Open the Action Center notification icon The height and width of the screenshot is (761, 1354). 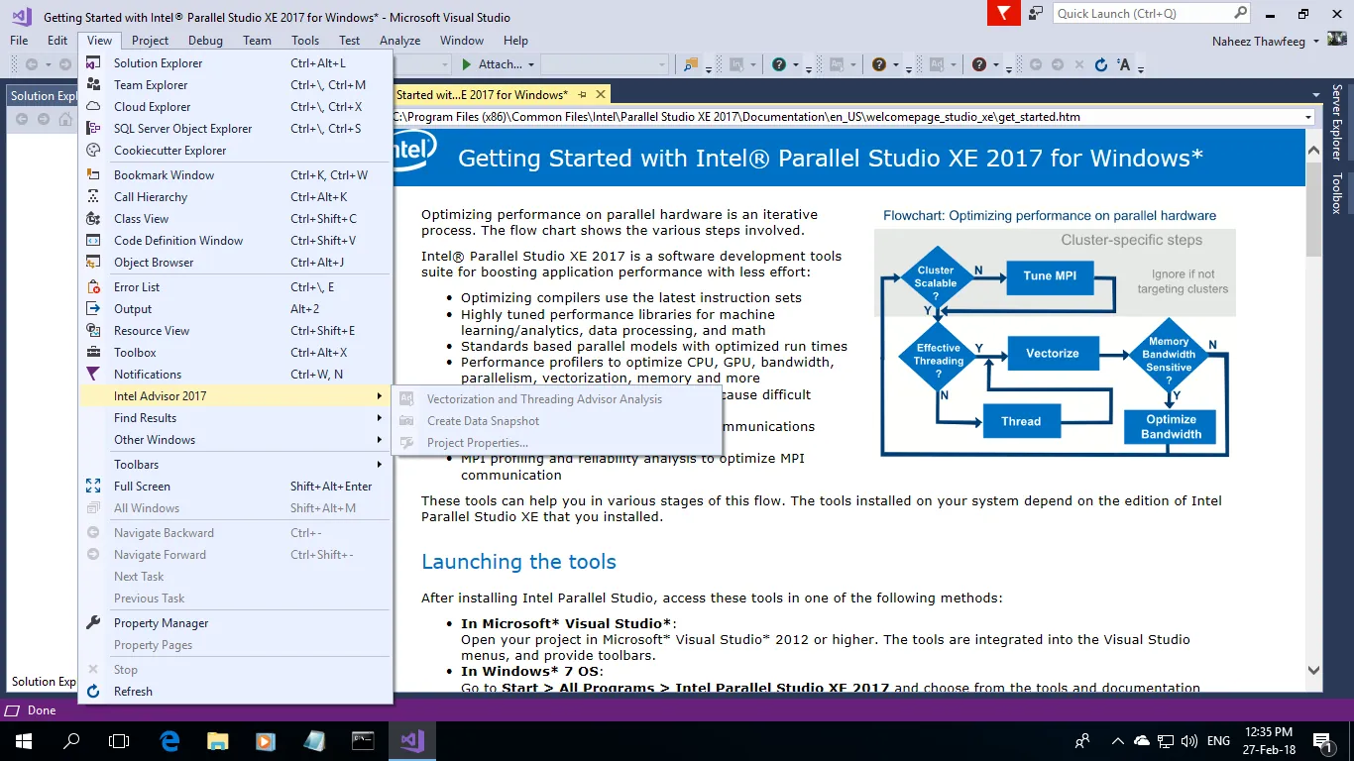coord(1321,740)
